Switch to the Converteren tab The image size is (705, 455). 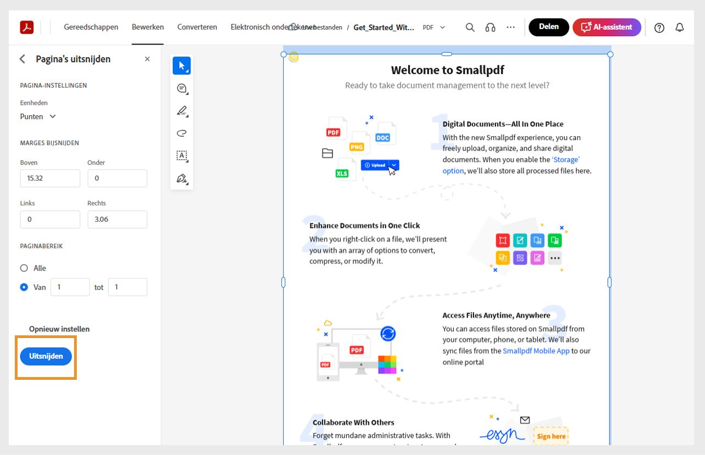(x=196, y=26)
